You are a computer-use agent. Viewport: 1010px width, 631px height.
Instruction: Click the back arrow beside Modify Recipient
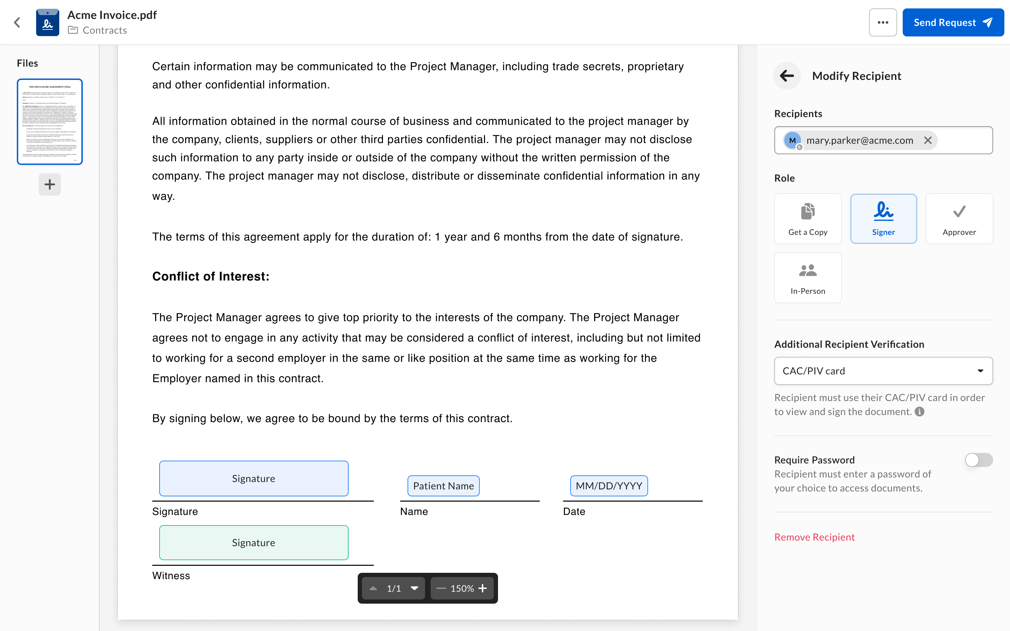click(x=787, y=76)
